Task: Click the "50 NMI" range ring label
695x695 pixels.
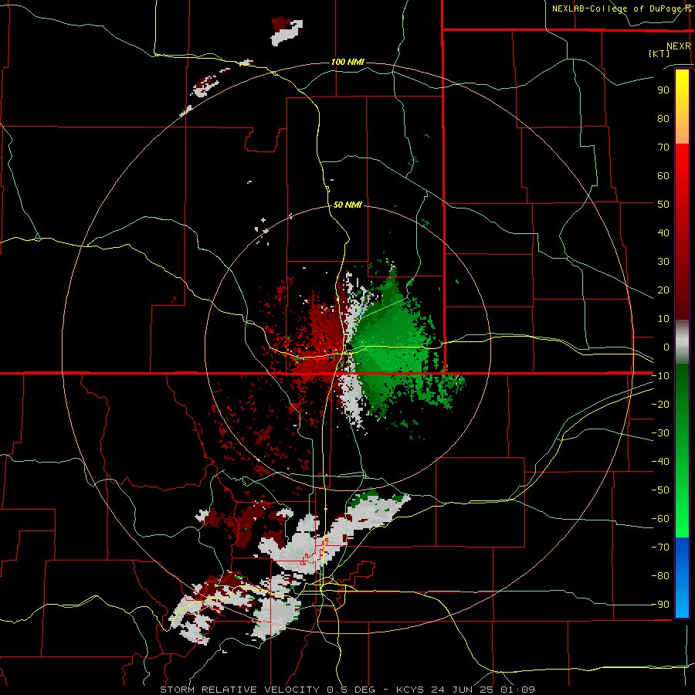Action: (x=348, y=205)
